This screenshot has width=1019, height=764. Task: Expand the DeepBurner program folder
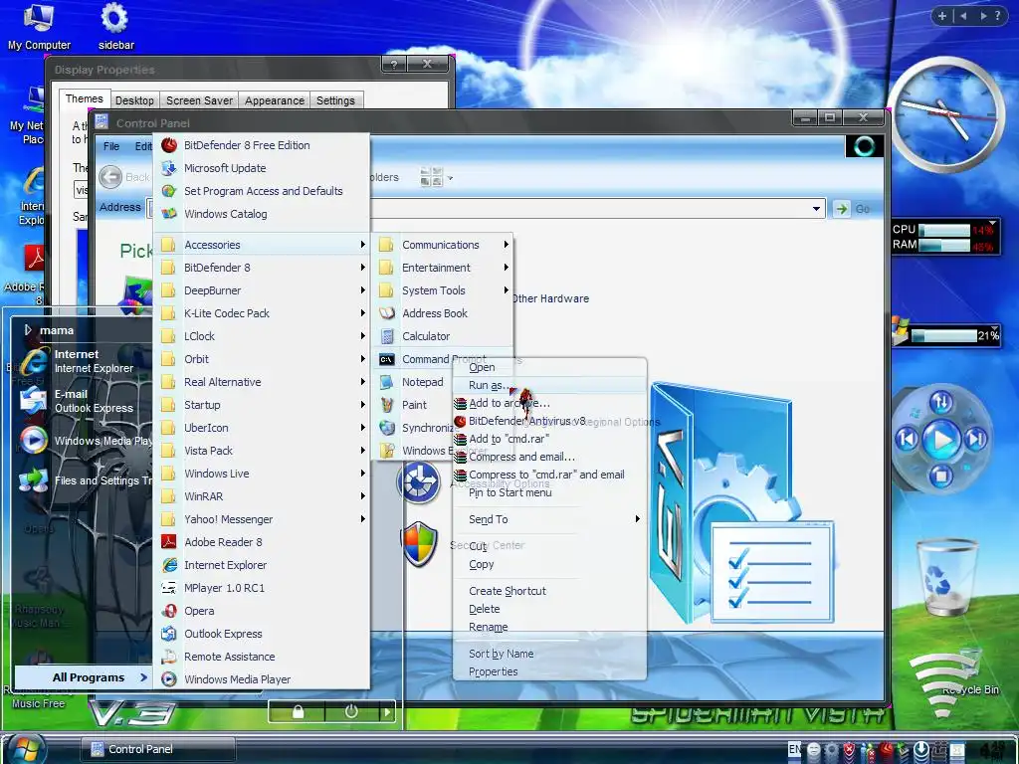pyautogui.click(x=262, y=290)
